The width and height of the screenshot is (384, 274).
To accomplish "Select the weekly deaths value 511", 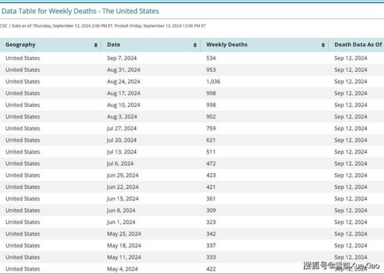I will (211, 152).
